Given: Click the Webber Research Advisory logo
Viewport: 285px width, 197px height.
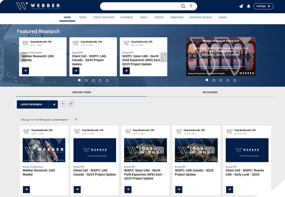Looking at the screenshot, I should 38,6.
